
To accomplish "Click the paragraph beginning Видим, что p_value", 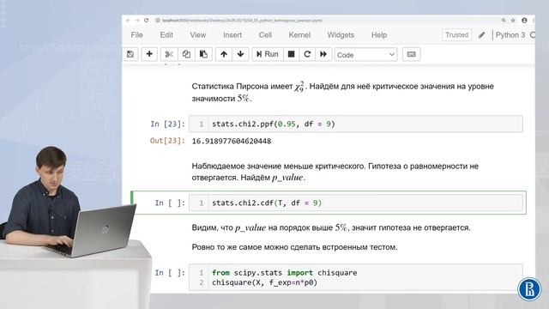I will [x=331, y=227].
